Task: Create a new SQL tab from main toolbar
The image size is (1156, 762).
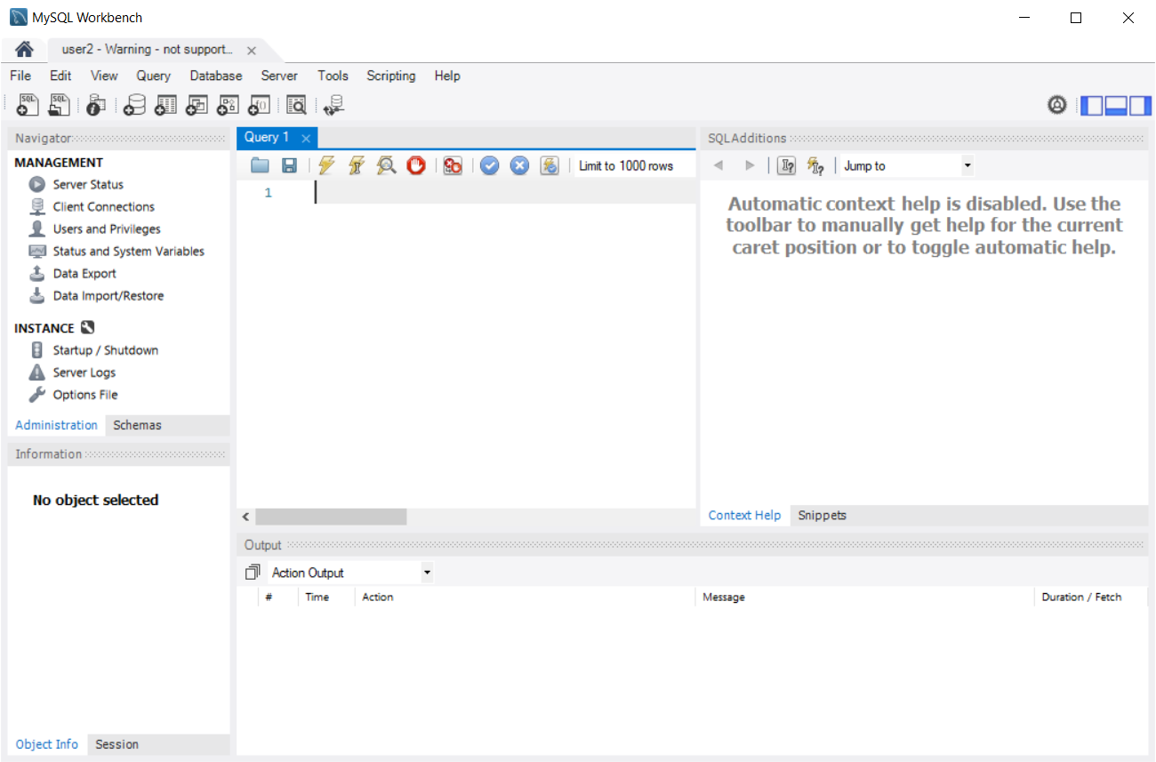Action: 28,105
